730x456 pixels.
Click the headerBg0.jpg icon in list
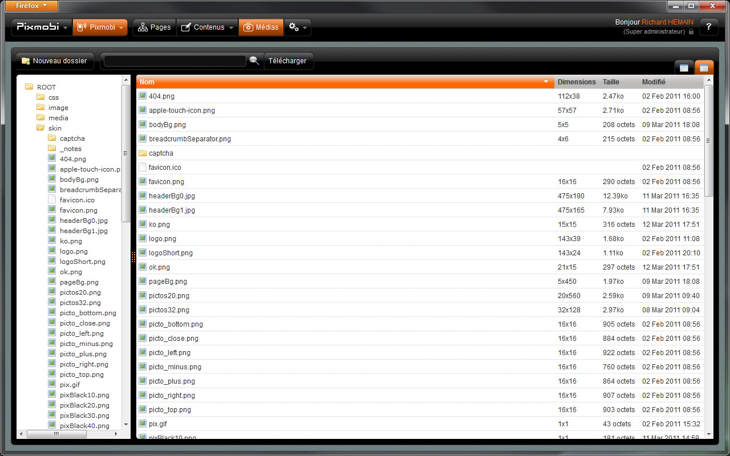tap(143, 196)
